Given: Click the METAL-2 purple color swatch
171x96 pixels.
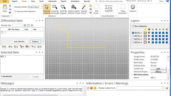Looking at the screenshot, I should click(x=145, y=36).
